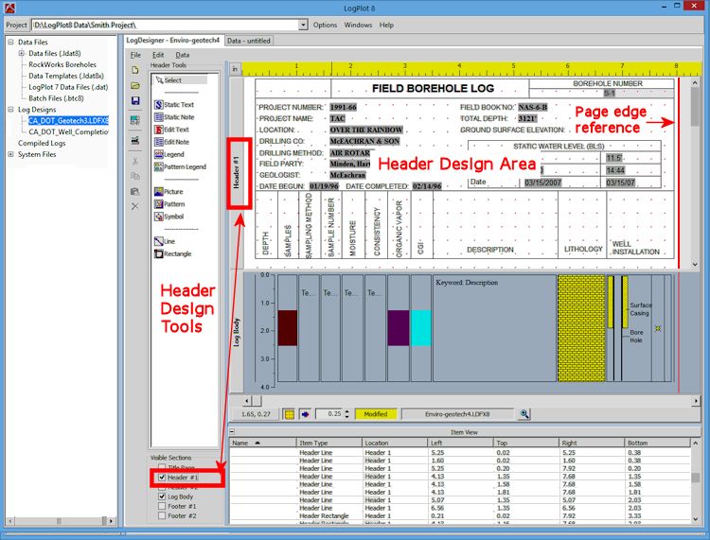This screenshot has height=540, width=710.
Task: Click the dark red sample color block
Action: (288, 328)
